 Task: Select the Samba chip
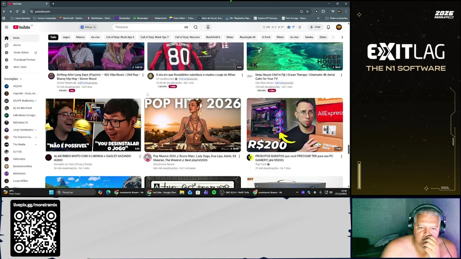click(309, 37)
